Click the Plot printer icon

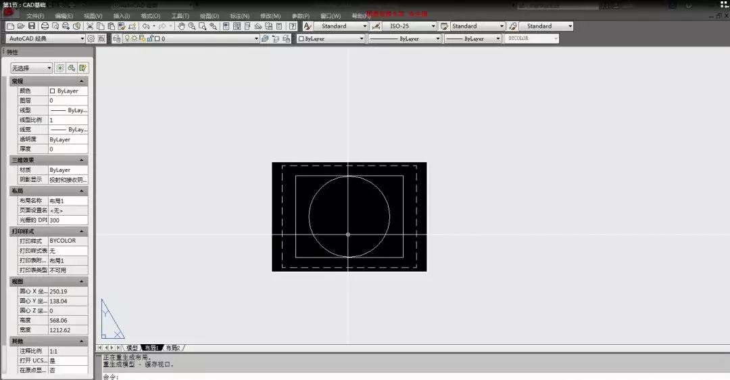pos(45,26)
